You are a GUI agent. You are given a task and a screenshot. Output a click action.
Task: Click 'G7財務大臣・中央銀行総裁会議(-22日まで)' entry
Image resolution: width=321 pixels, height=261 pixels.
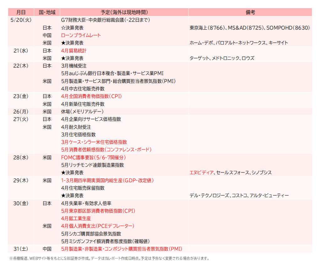point(105,20)
